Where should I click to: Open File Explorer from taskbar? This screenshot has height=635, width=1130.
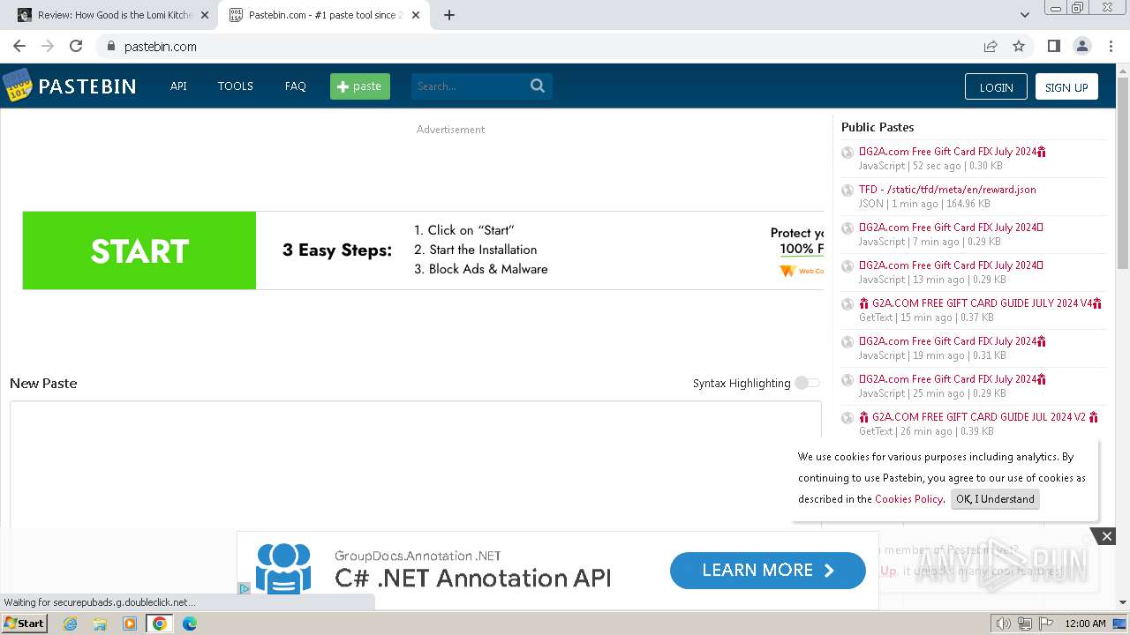[100, 624]
